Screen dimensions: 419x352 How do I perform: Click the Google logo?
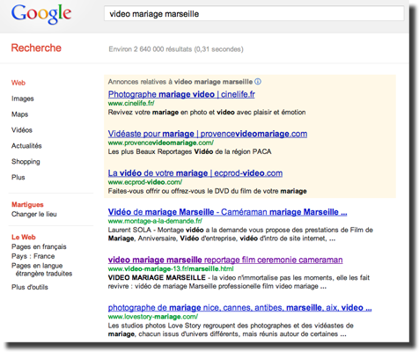tap(41, 14)
